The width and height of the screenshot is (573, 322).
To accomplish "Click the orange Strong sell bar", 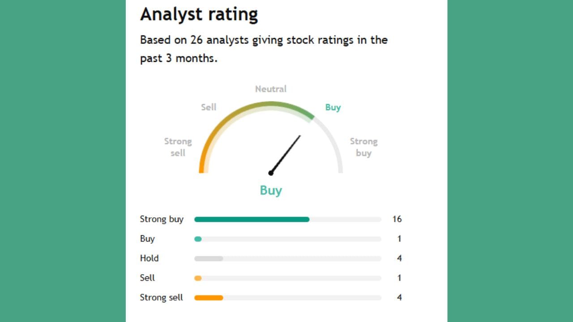I will pos(209,298).
